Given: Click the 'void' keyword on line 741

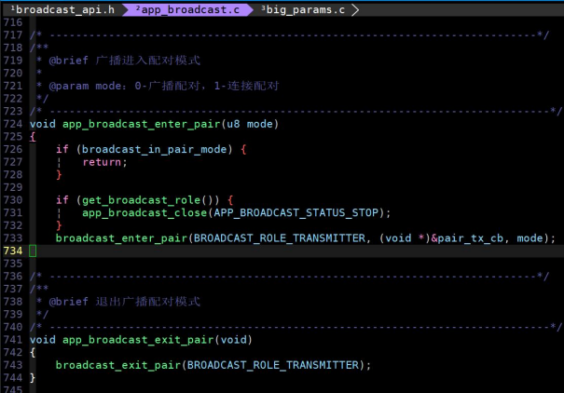Looking at the screenshot, I should click(x=43, y=340).
